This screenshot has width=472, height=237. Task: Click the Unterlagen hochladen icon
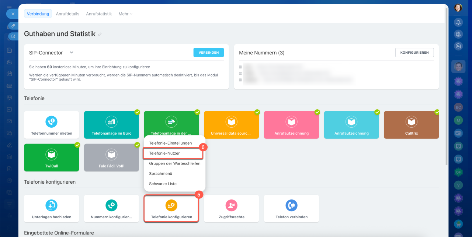point(52,205)
